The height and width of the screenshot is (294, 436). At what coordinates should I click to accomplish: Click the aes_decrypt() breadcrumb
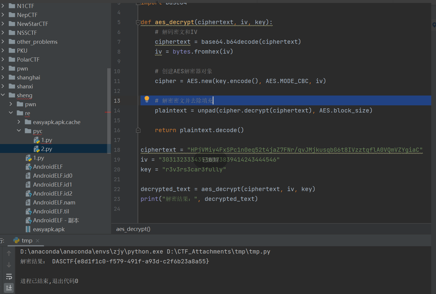[x=133, y=229]
